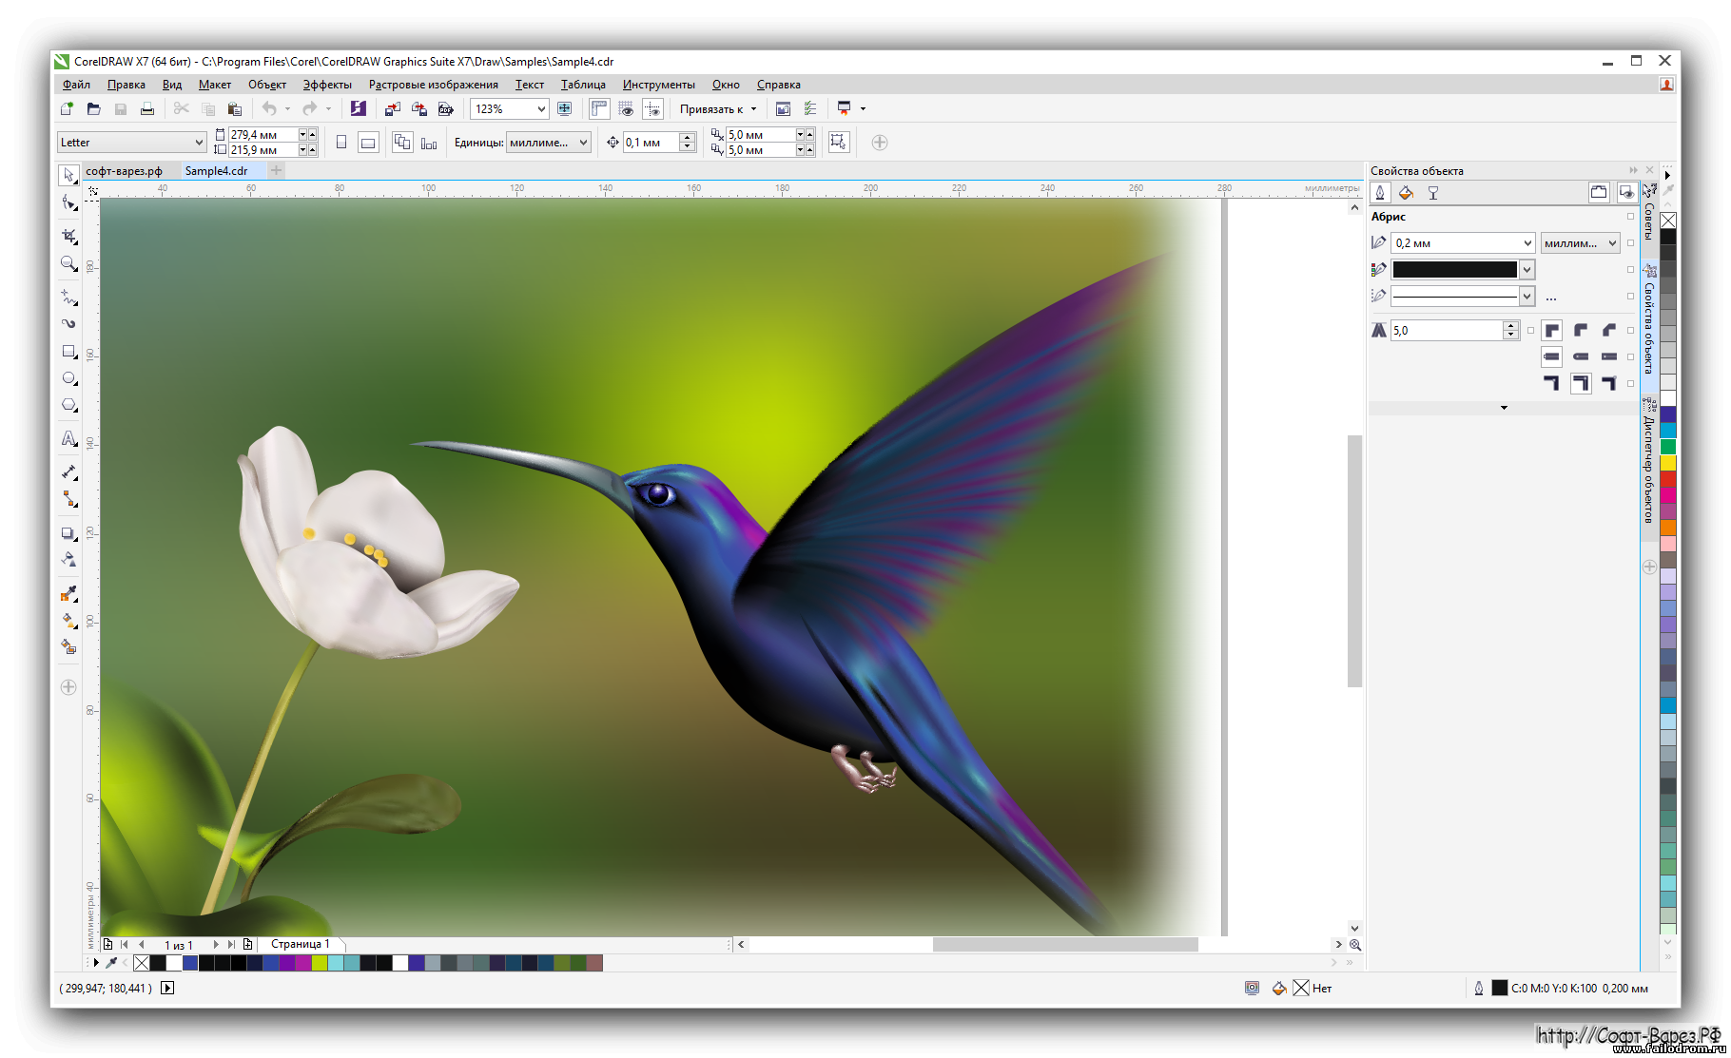Add new document tab with plus button
The image size is (1731, 1058).
point(276,170)
